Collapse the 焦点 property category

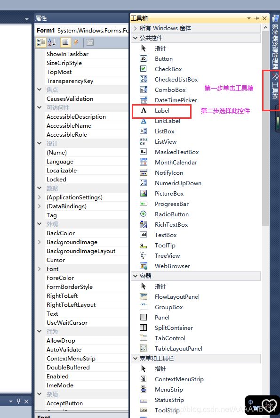40,90
